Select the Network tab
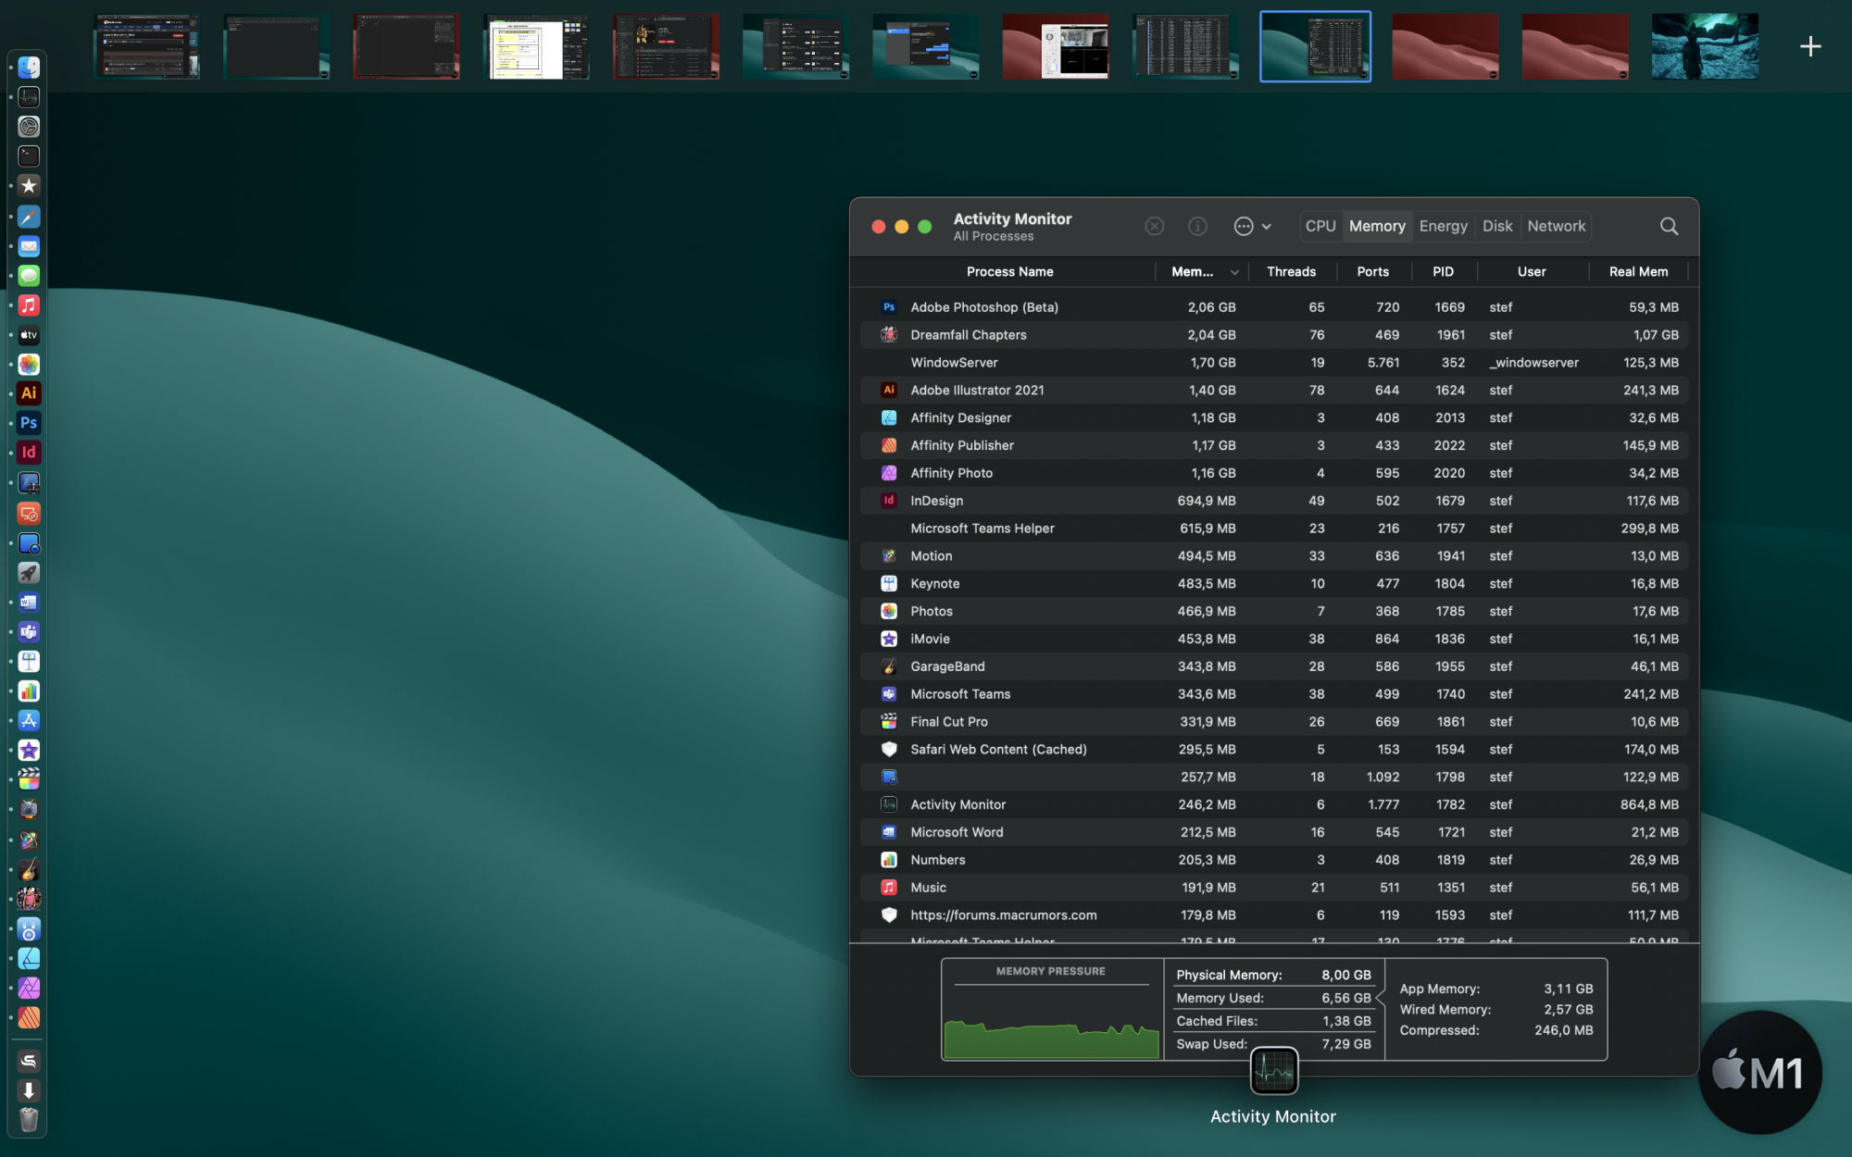This screenshot has width=1852, height=1157. 1556,226
